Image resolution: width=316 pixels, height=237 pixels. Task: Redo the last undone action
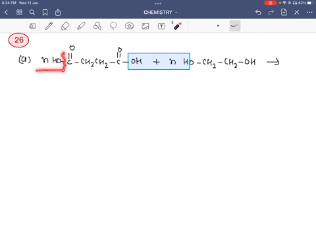pos(271,13)
